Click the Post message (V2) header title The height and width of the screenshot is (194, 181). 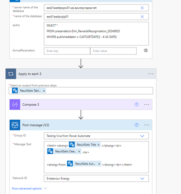point(36,125)
